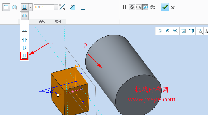Click the blind depth option button
This screenshot has width=208, height=115.
[x=25, y=7]
